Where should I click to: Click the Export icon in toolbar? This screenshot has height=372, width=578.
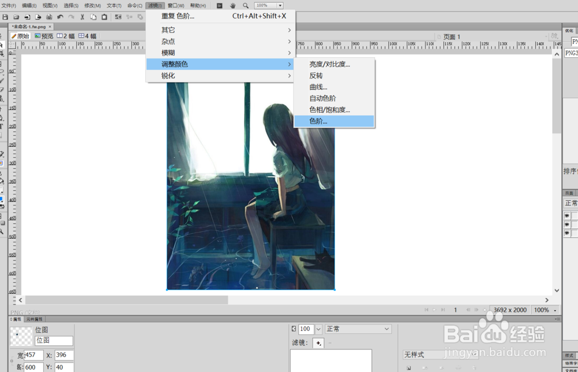38,17
